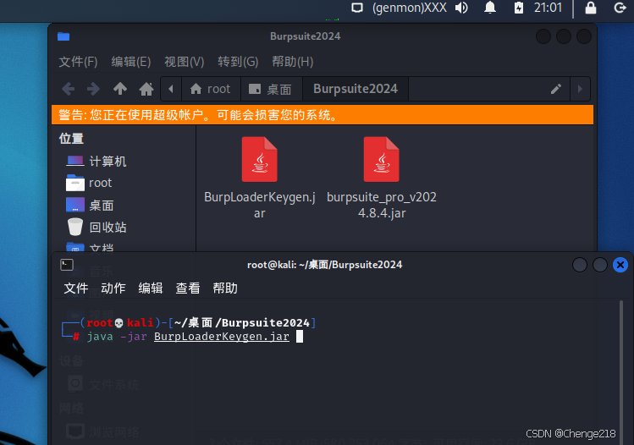Open the terminal 帮助 menu

coord(225,288)
